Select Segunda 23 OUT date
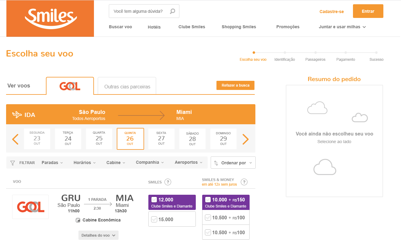This screenshot has height=240, width=401. click(37, 139)
